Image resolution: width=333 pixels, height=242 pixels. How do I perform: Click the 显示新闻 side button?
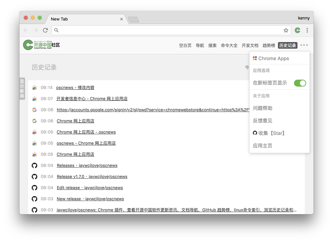click(22, 89)
